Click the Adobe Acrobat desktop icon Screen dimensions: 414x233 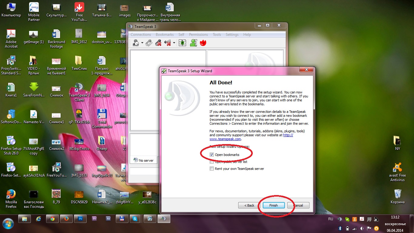click(11, 39)
